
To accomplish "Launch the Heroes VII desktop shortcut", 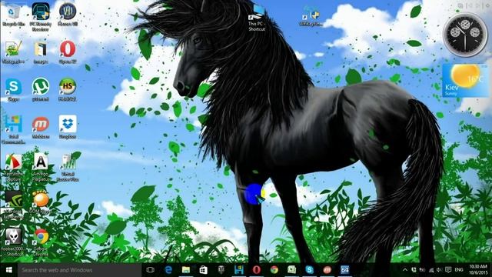I will tap(68, 15).
